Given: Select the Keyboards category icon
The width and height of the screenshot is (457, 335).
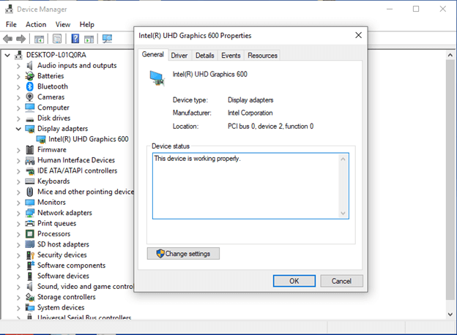Looking at the screenshot, I should click(x=30, y=181).
